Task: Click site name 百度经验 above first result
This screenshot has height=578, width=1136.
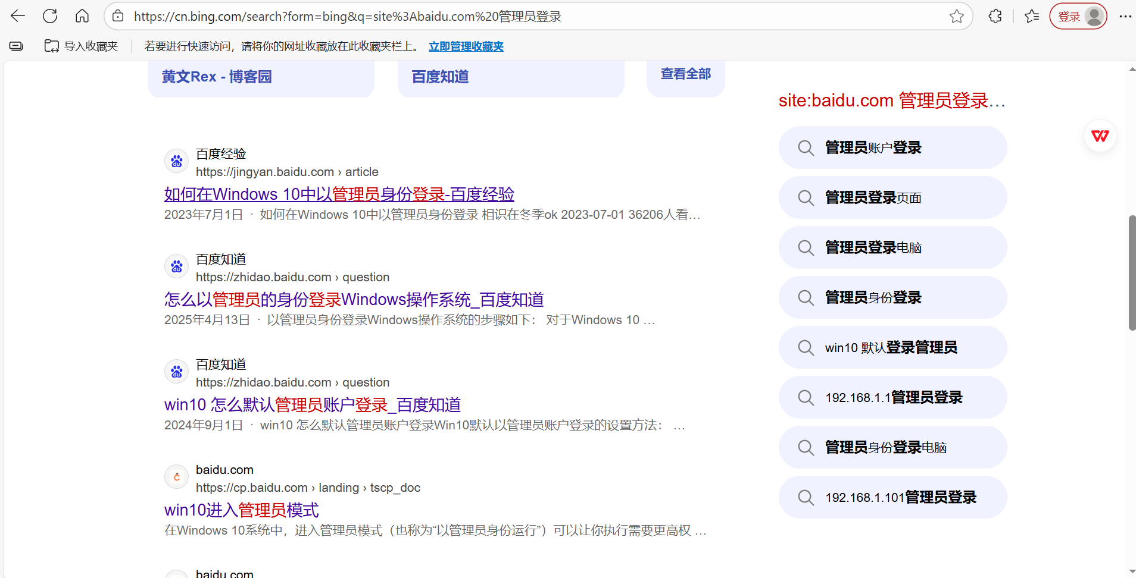Action: coord(221,154)
